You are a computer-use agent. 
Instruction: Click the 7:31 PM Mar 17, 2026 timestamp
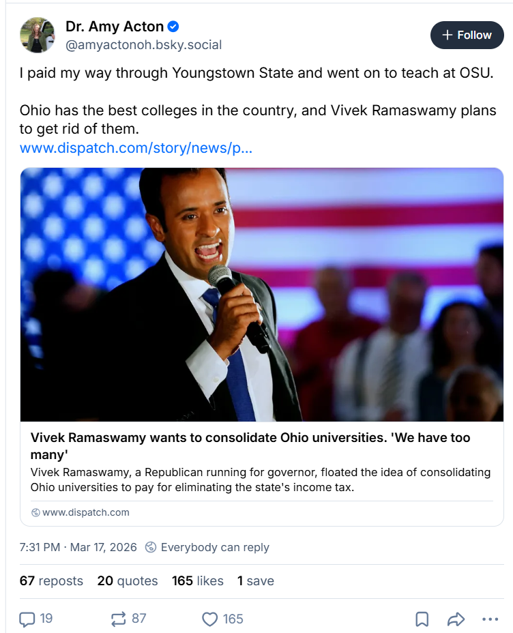78,547
